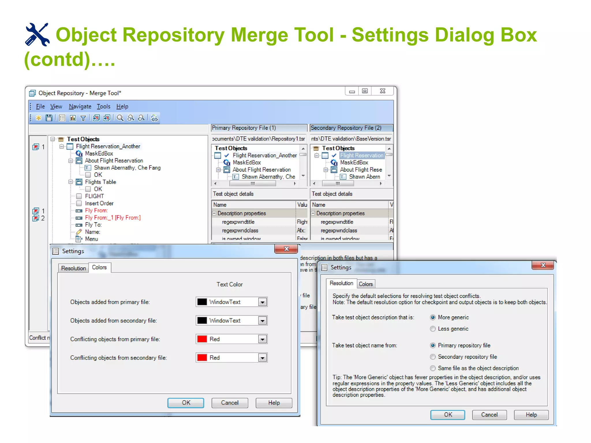
Task: Open the Navigate menu
Action: click(80, 107)
